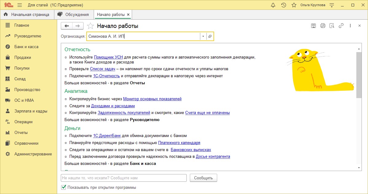Open the Задолженность покупателей link

(124, 113)
